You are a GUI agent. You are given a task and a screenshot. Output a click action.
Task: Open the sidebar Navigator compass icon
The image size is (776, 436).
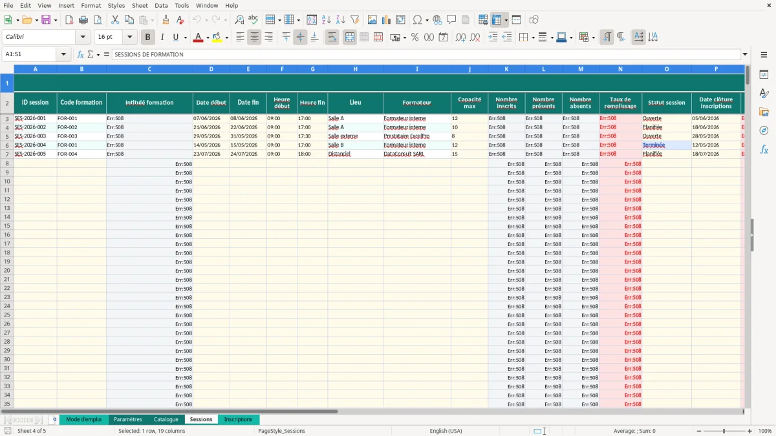(764, 130)
